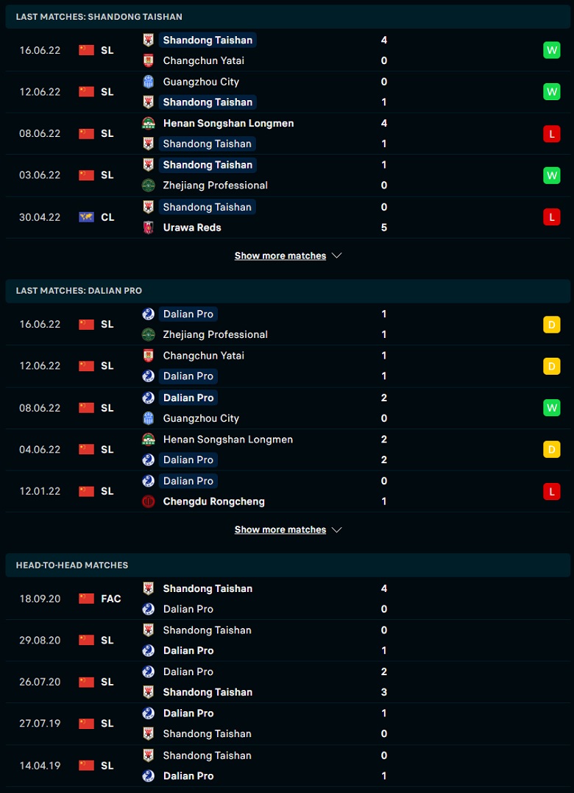Click chevron beside Dalian Pro's Show more matches
574x793 pixels.
pos(337,530)
